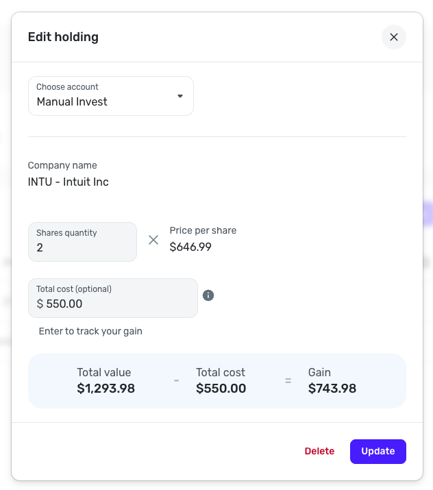
Task: Close the Edit holding dialog
Action: [394, 37]
